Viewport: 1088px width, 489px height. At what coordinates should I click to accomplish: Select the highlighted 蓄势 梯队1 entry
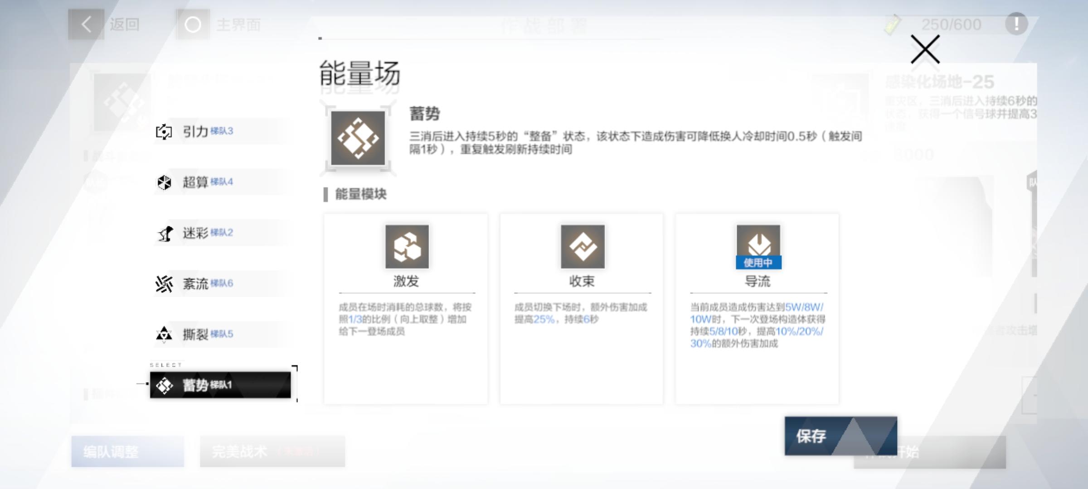[220, 385]
